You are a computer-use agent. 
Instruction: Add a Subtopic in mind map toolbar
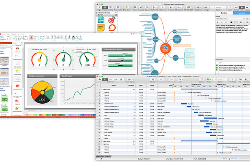141,8
